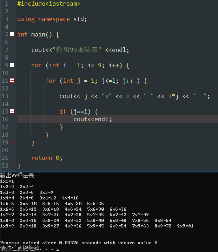Collapse the outer for loop fold on line 9

point(12,65)
